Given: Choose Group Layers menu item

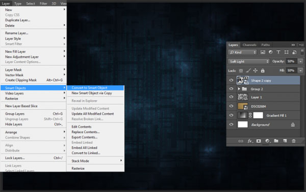Looking at the screenshot, I should [x=34, y=114].
